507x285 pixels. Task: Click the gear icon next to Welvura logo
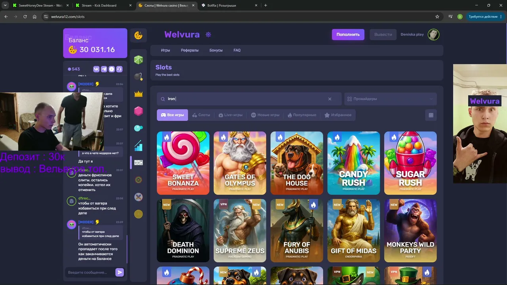point(208,34)
